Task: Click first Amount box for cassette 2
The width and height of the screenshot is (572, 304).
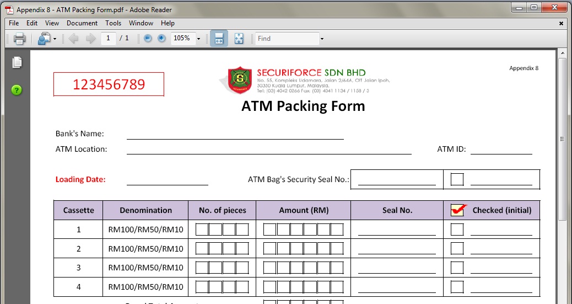Action: tap(270, 248)
